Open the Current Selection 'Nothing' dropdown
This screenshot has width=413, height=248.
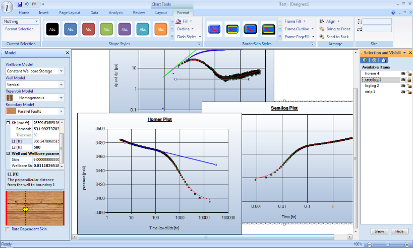pyautogui.click(x=36, y=21)
